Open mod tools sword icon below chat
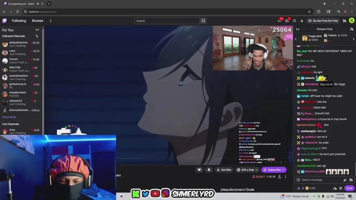The height and width of the screenshot is (200, 356). click(x=335, y=188)
